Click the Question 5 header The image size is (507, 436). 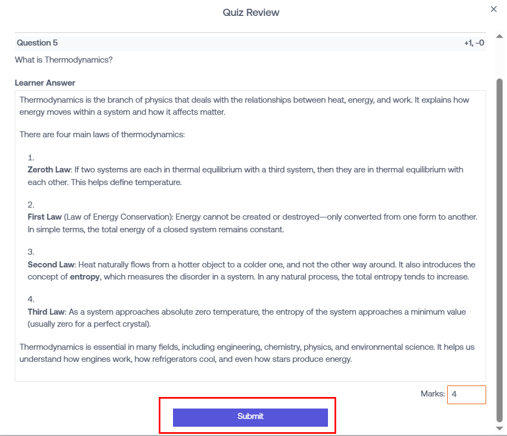coord(37,43)
